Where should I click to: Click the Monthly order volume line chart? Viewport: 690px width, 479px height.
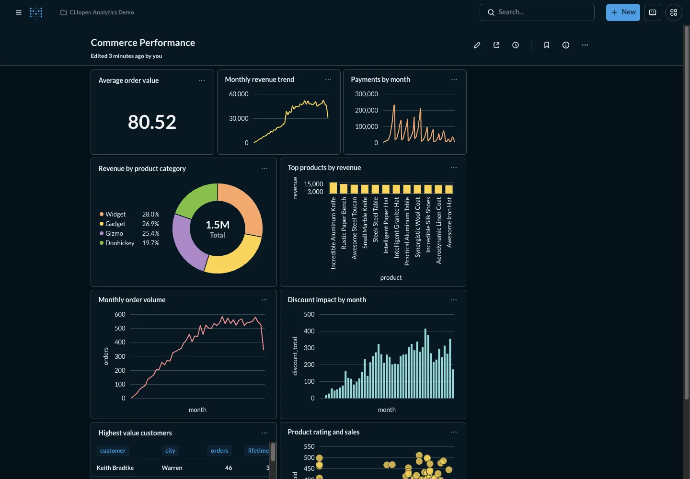[x=197, y=357]
